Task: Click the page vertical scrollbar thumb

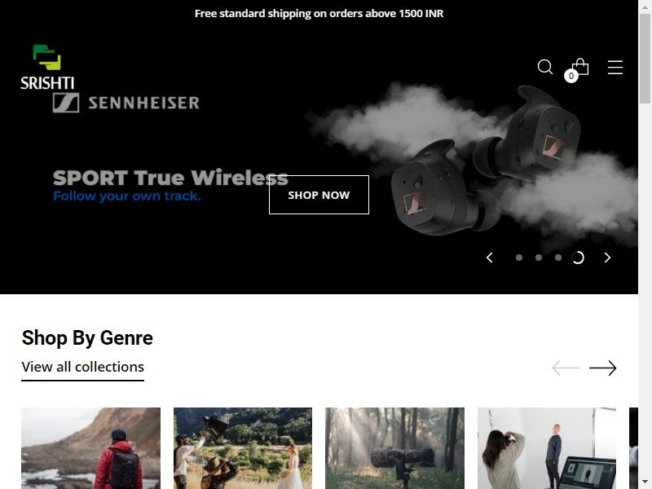Action: click(x=645, y=58)
